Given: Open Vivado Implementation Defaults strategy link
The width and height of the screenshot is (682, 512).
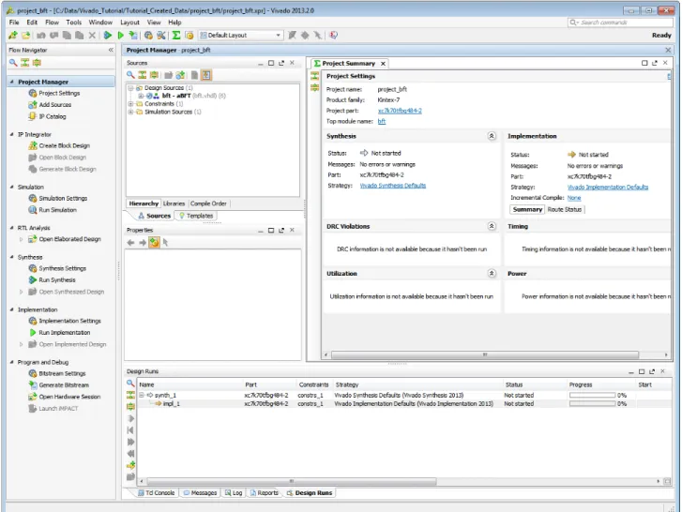Looking at the screenshot, I should [608, 187].
